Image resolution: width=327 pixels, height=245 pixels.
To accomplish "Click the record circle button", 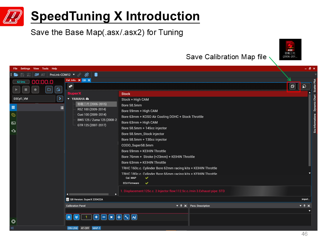I will 35,89.
